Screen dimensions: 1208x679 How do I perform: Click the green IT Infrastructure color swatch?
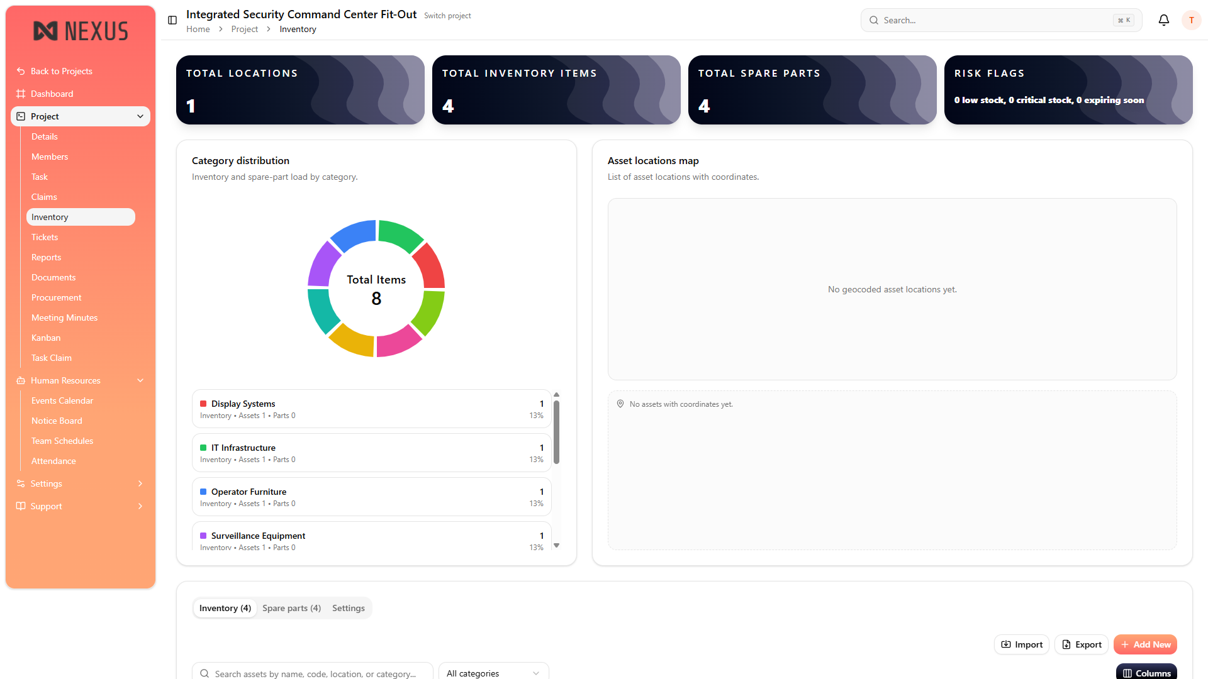(203, 448)
